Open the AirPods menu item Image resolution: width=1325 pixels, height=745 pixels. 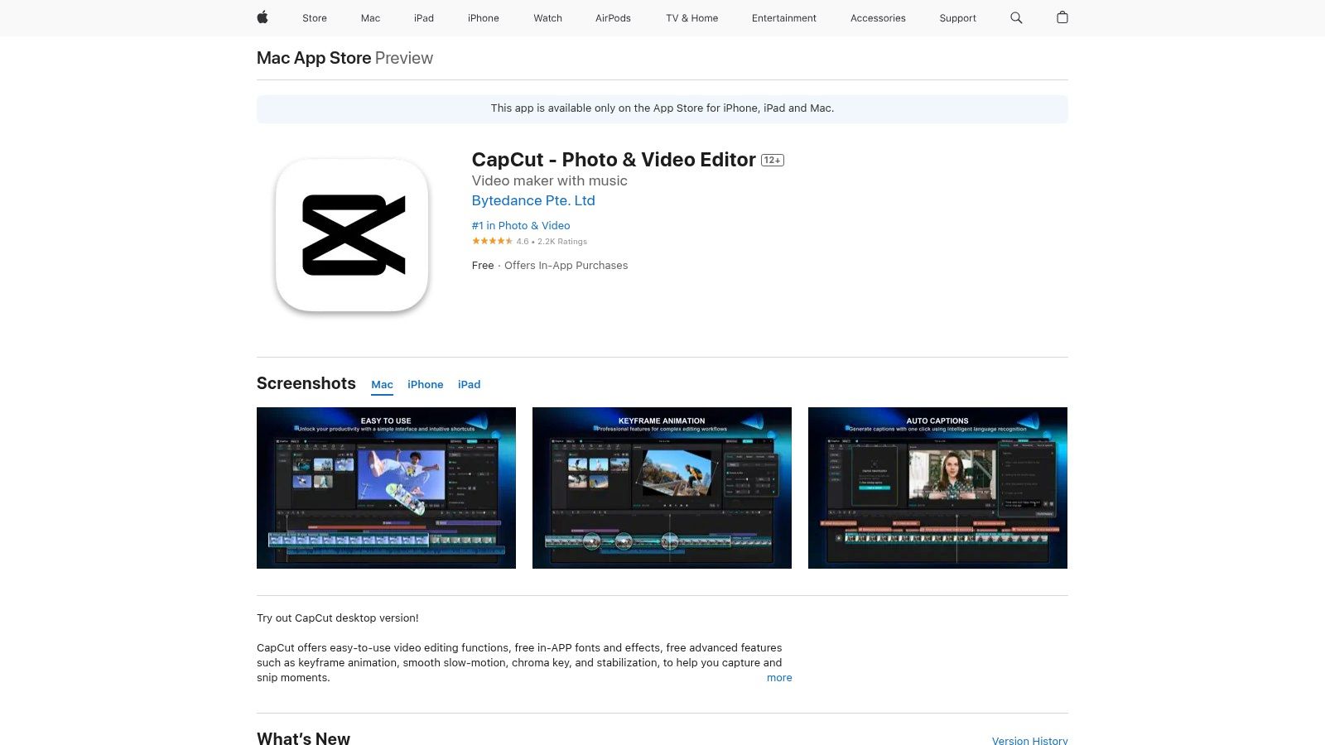[613, 18]
